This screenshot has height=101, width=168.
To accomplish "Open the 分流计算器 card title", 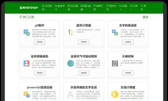I will point(128,87).
